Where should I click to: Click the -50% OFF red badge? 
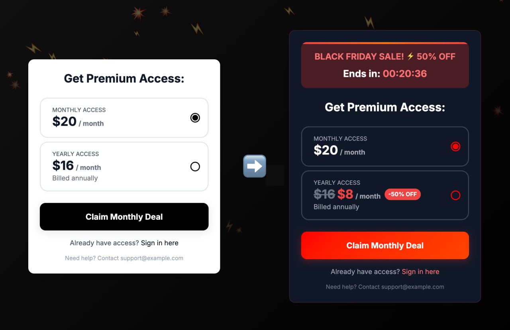pyautogui.click(x=402, y=194)
